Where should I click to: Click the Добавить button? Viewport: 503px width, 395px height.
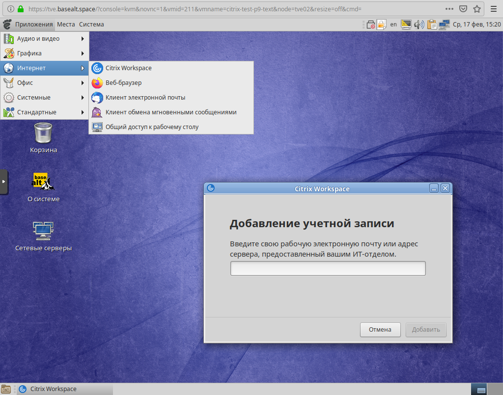tap(426, 330)
